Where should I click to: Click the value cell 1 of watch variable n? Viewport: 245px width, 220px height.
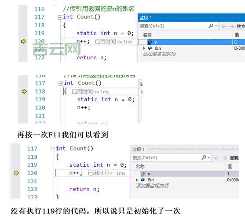tap(232, 174)
